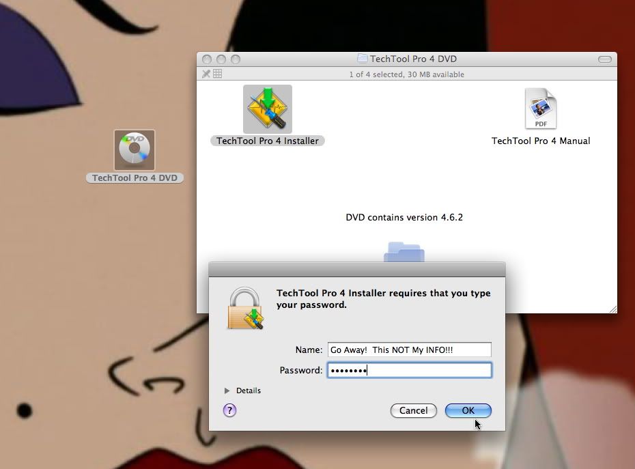Click the "TechTool Pro 4 Manual" file label
Viewport: 635px width, 469px height.
(541, 141)
